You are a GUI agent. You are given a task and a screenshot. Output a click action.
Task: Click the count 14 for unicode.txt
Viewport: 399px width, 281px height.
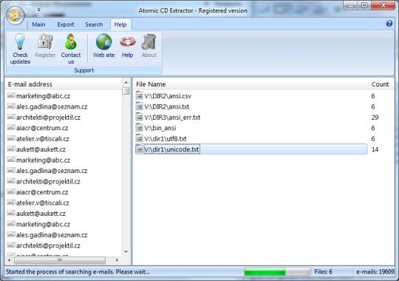point(375,149)
